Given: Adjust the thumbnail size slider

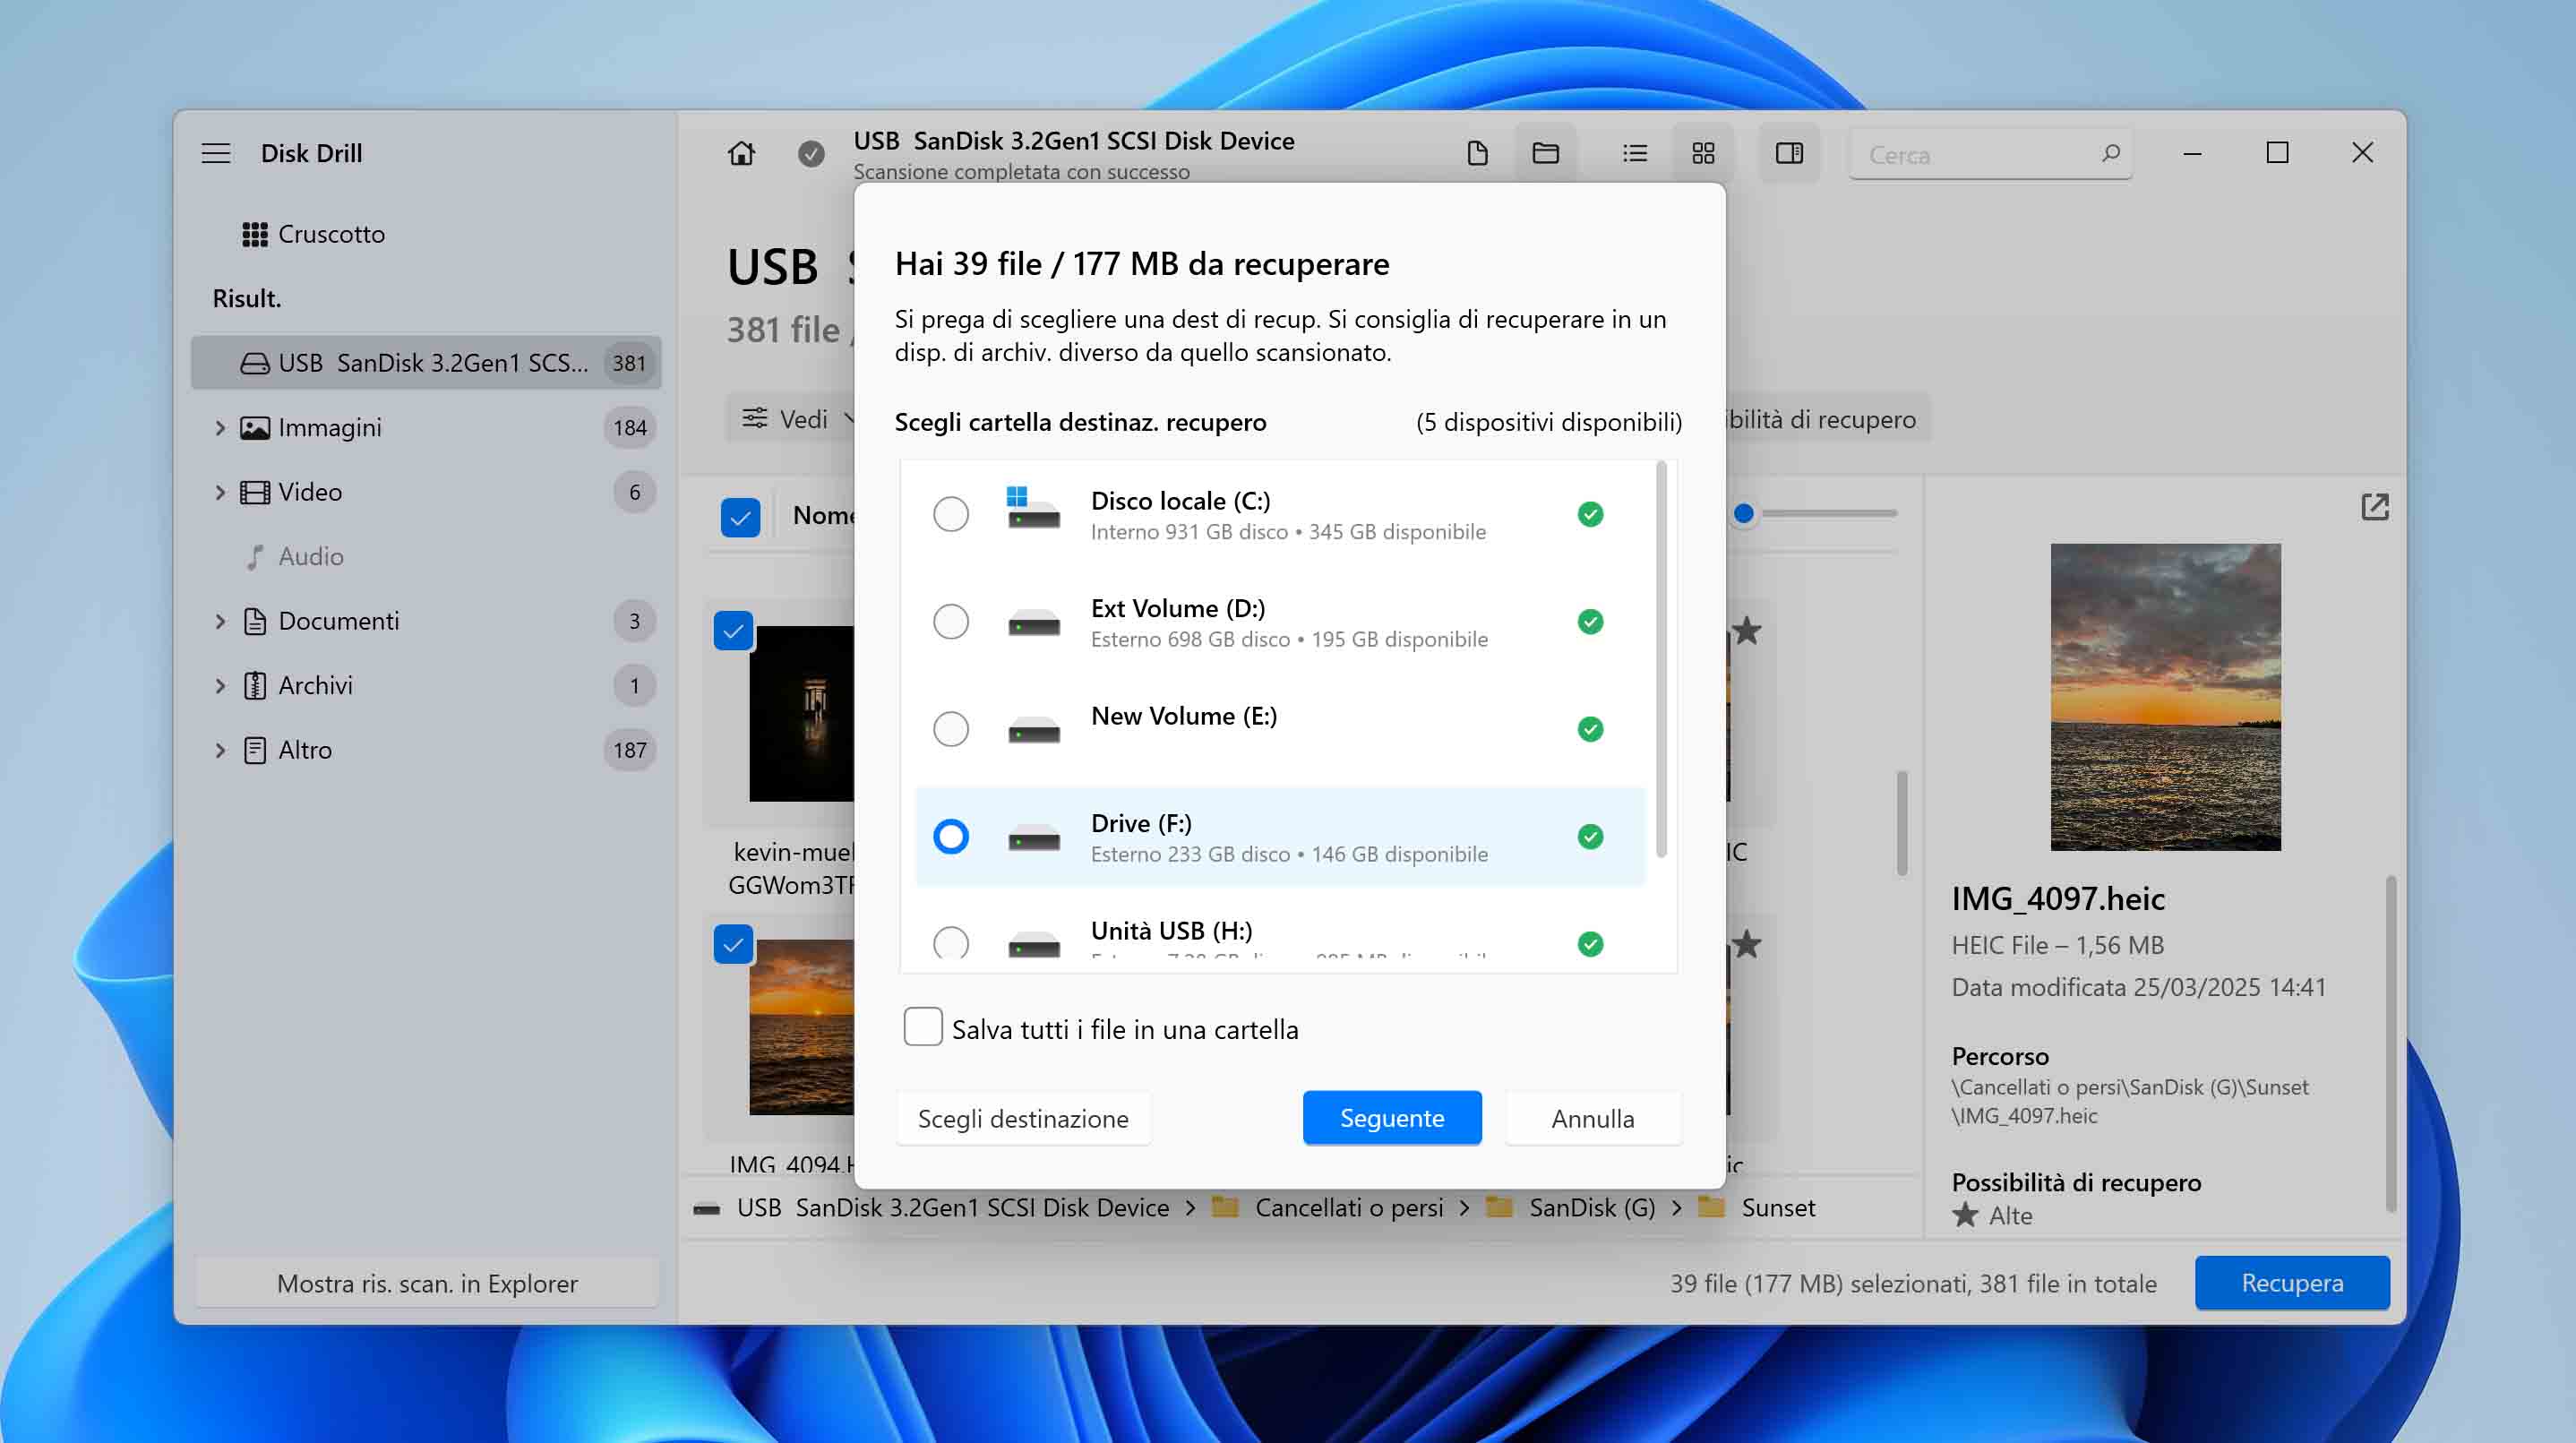Looking at the screenshot, I should [x=1744, y=513].
